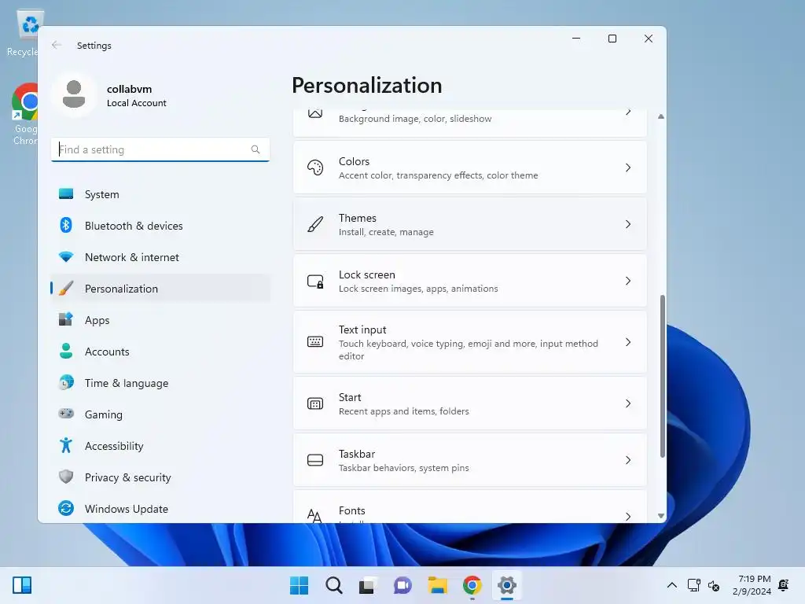Viewport: 805px width, 604px height.
Task: Open Task View on the taskbar
Action: 368,585
